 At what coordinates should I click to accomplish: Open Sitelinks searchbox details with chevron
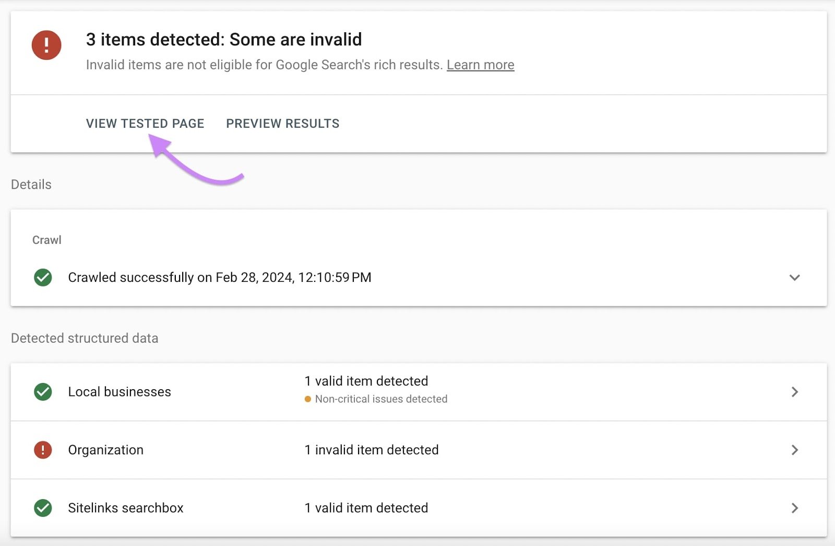[795, 508]
